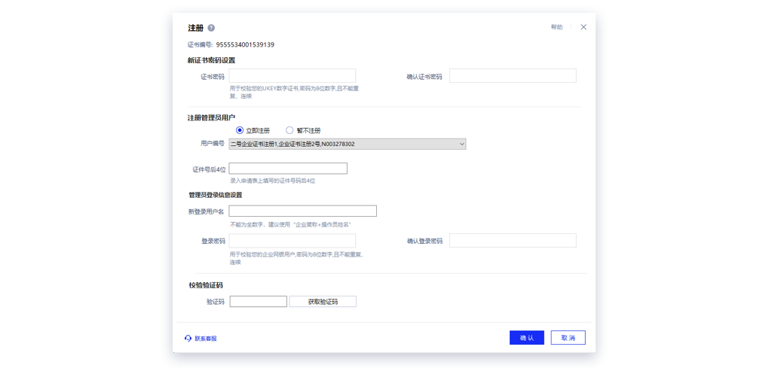Close the registration dialog with X
769x368 pixels.
click(x=583, y=27)
